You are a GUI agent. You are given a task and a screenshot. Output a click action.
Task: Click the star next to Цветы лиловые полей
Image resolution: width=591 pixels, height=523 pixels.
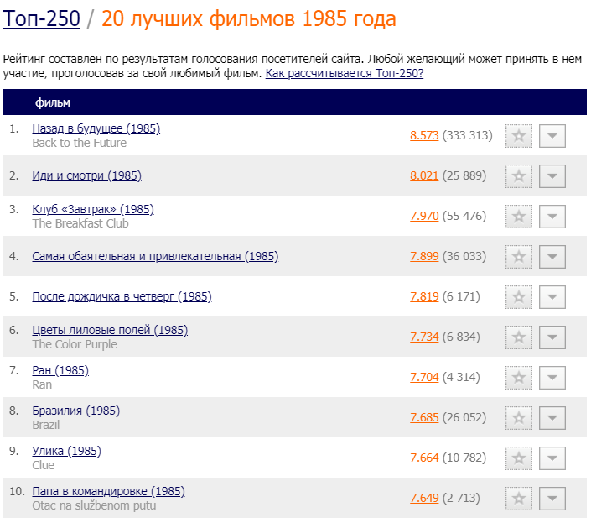point(519,337)
